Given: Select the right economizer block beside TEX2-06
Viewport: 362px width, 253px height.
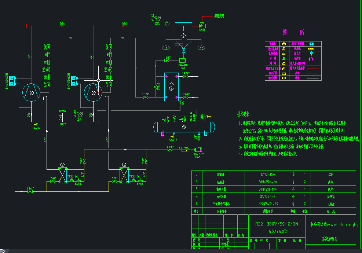Looking at the screenshot, I should coord(124,175).
